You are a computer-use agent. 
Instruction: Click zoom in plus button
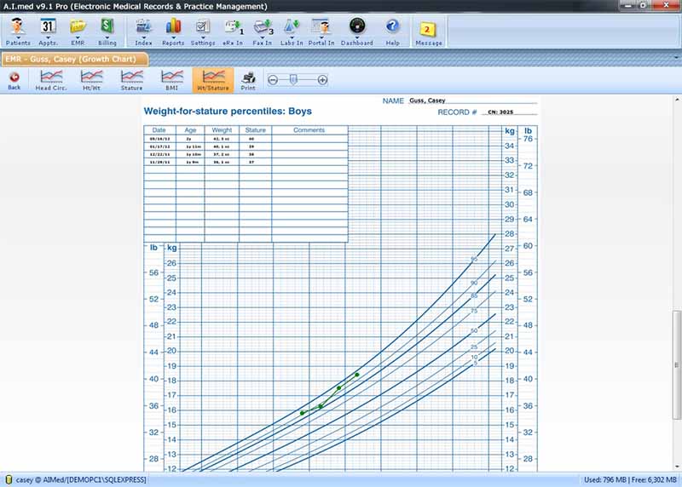pos(322,80)
